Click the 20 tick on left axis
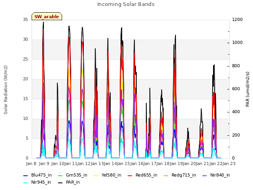The height and width of the screenshot is (190, 253). (x=25, y=79)
